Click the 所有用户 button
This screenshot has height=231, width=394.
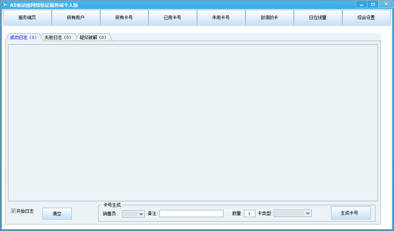click(76, 17)
